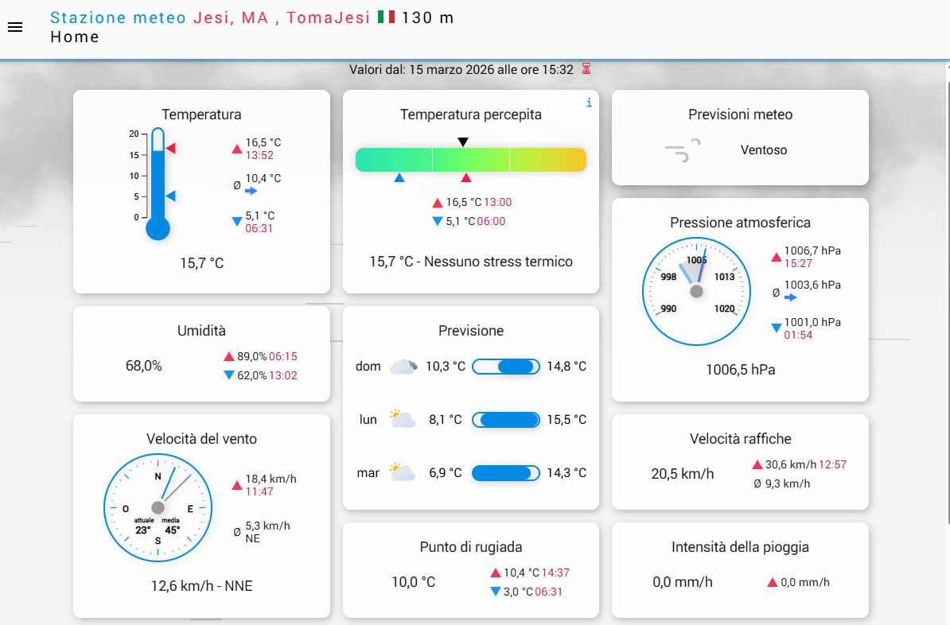The width and height of the screenshot is (950, 625).
Task: Click the thermometer graphic in Temperatura card
Action: (158, 183)
